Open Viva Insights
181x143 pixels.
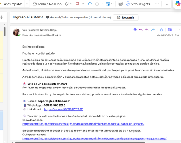coord(138,4)
